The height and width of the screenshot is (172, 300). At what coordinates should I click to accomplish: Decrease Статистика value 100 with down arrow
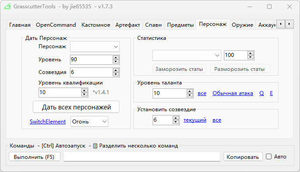pos(250,57)
